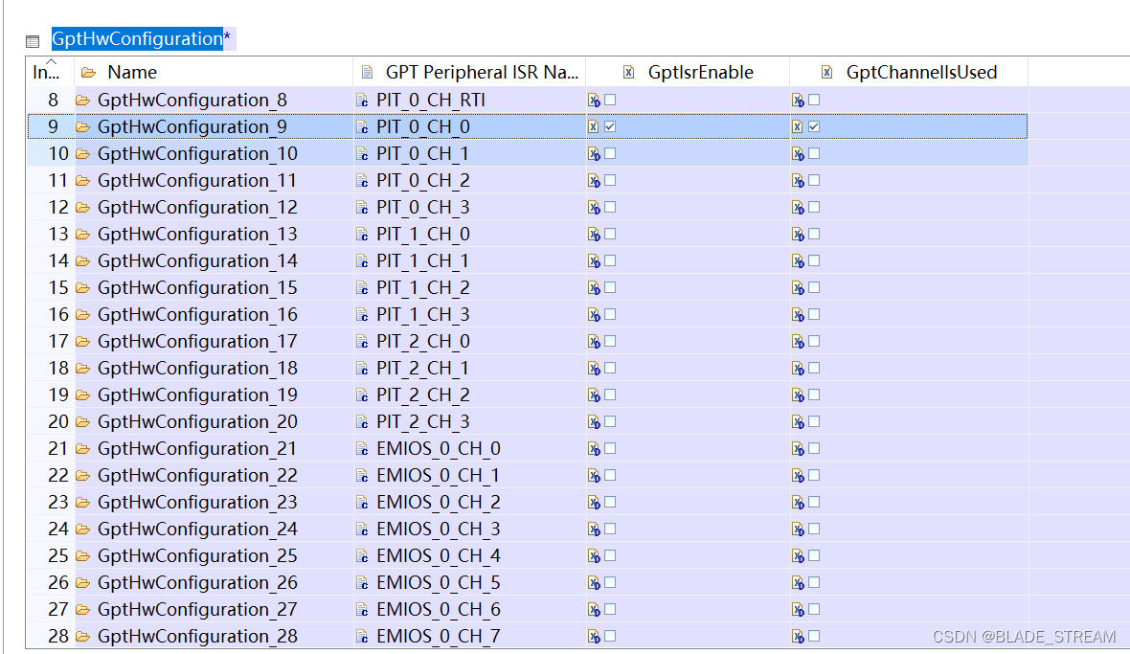
Task: Click folder icon of GptHwConfiguration_21 row
Action: 83,449
